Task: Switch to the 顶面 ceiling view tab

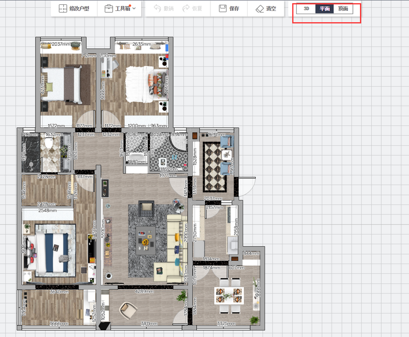Action: 343,9
